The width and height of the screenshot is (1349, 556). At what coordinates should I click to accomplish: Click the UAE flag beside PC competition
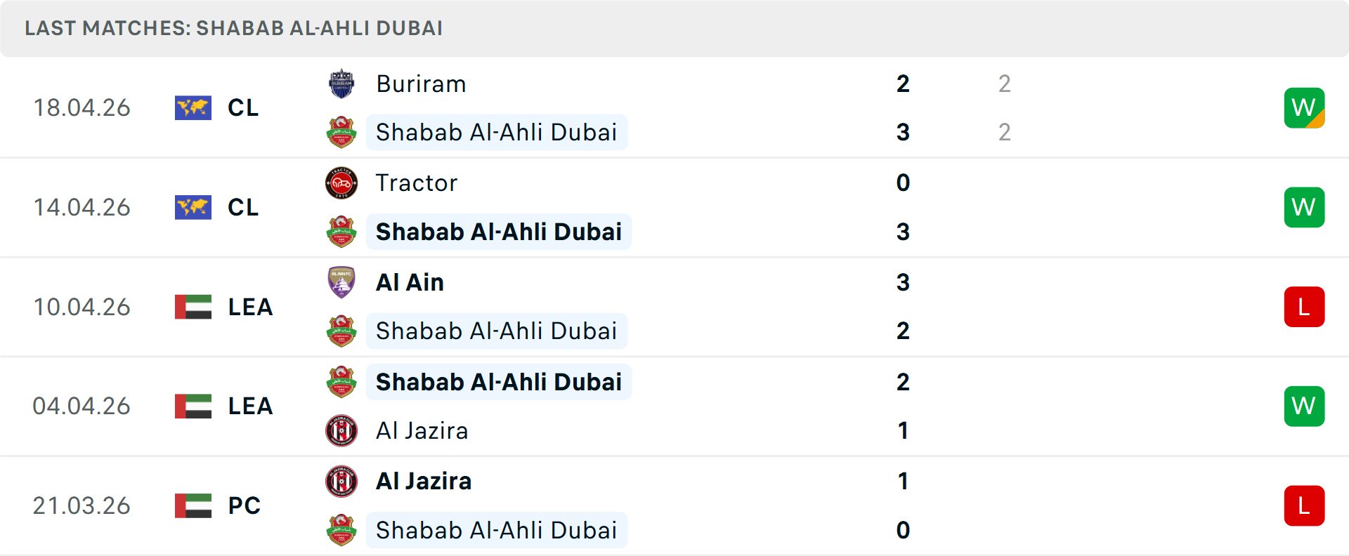[193, 505]
